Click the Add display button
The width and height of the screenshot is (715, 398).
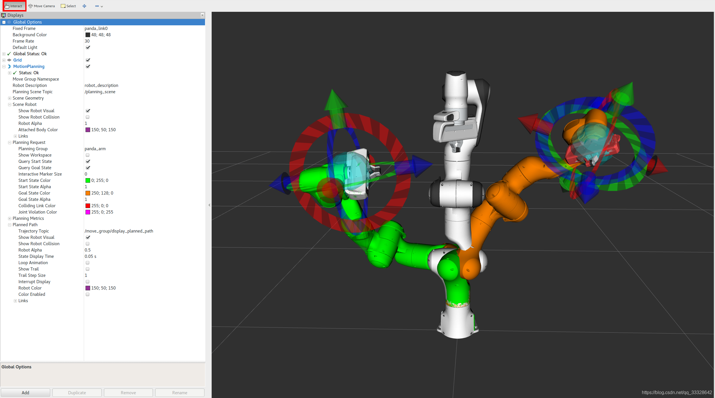tap(25, 393)
